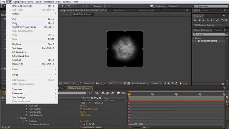
Task: Step forward one frame in Preview
Action: [208, 20]
